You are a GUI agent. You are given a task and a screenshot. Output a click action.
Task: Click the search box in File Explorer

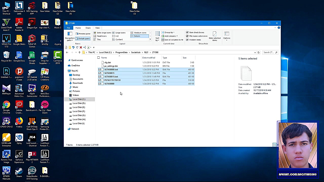coord(269,53)
